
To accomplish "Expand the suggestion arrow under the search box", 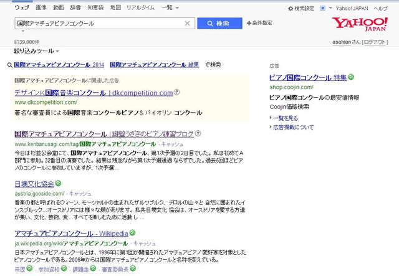I will tap(23, 31).
